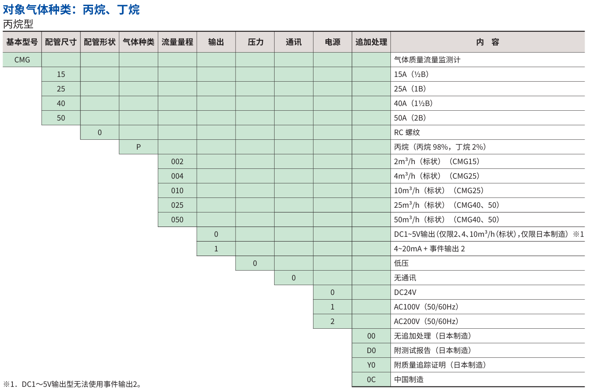Select pipe size code 15

[61, 74]
